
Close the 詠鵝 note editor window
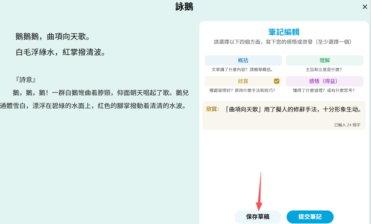[x=365, y=7]
